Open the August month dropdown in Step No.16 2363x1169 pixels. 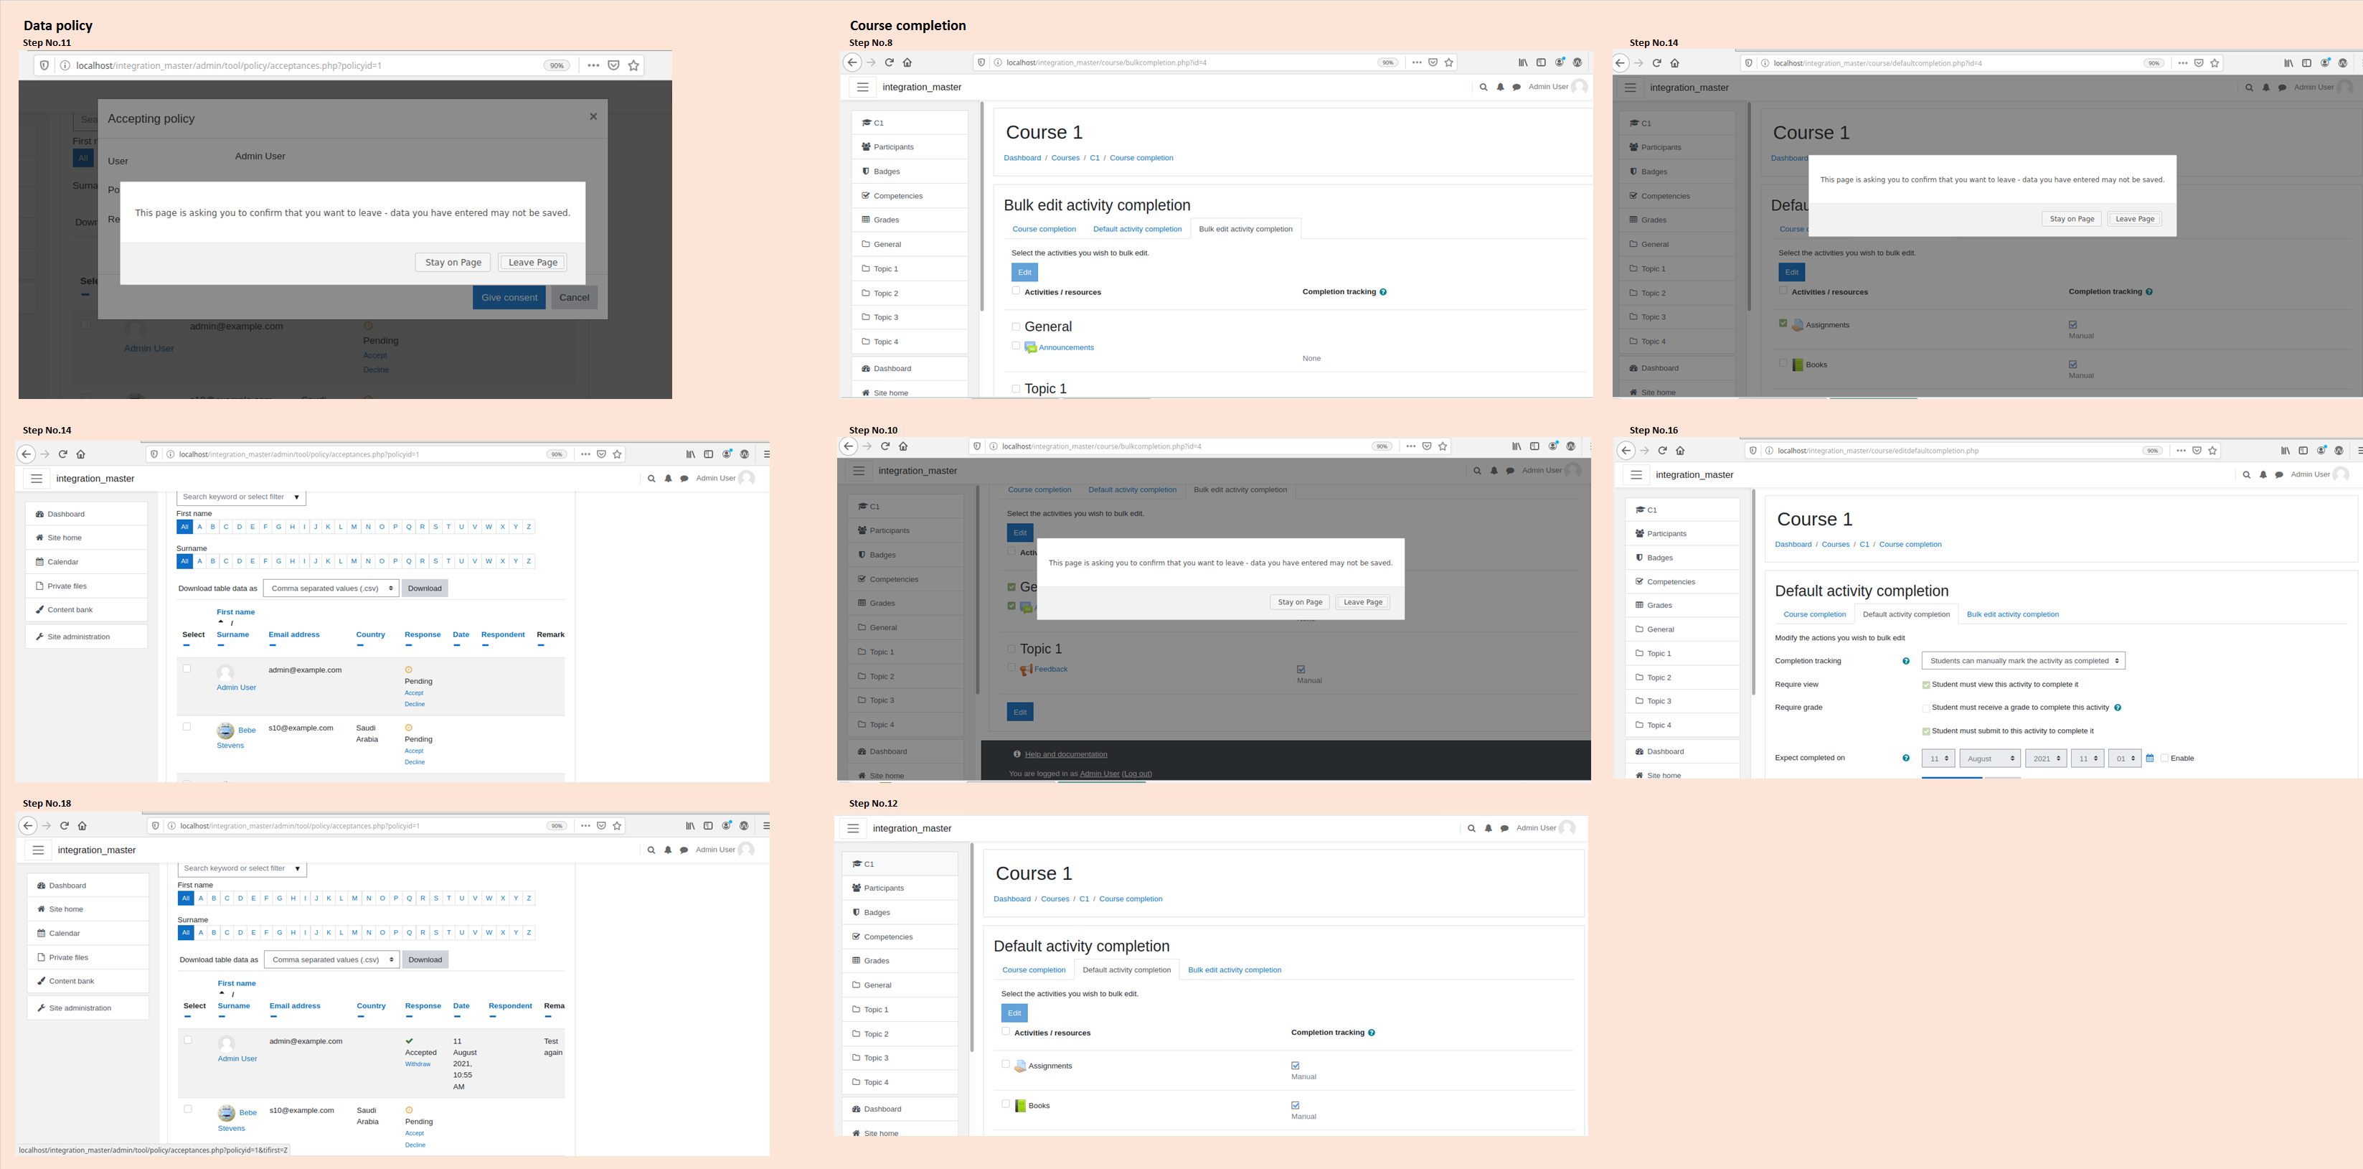coord(1991,759)
